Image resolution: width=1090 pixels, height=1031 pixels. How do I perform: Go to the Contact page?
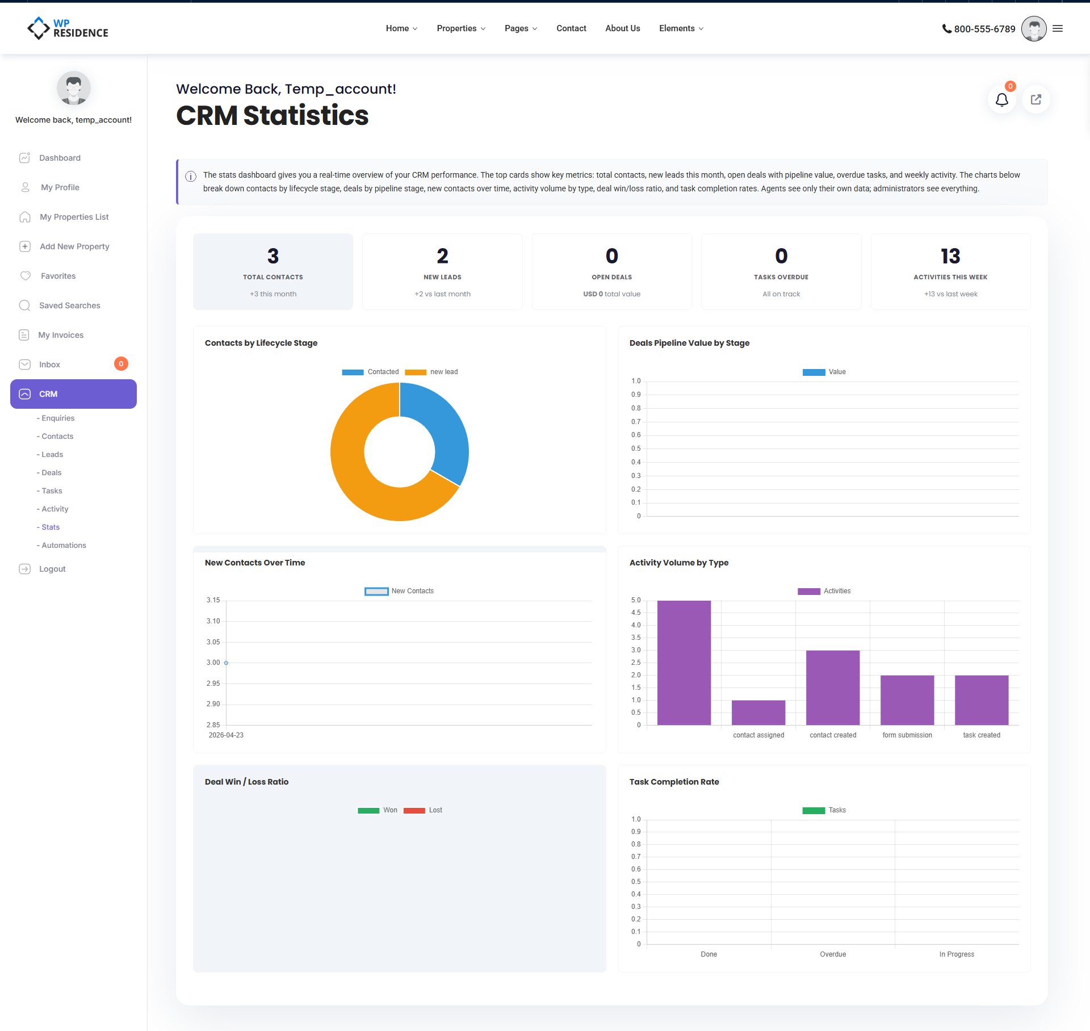pyautogui.click(x=571, y=28)
